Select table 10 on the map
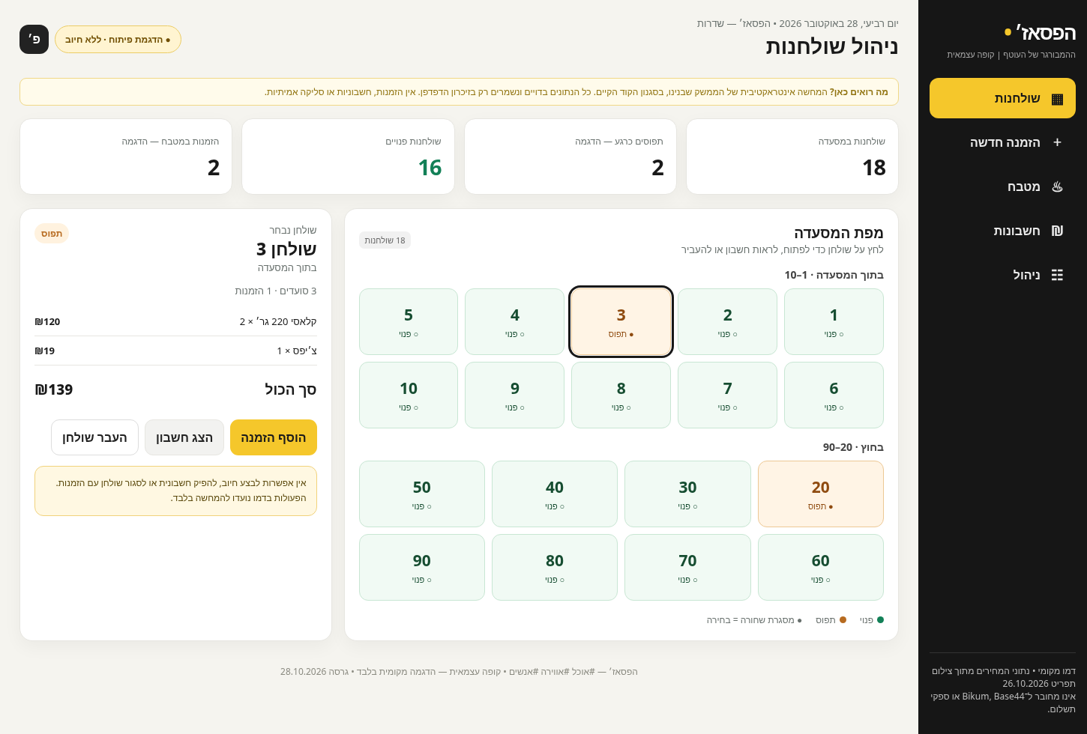 tap(409, 395)
